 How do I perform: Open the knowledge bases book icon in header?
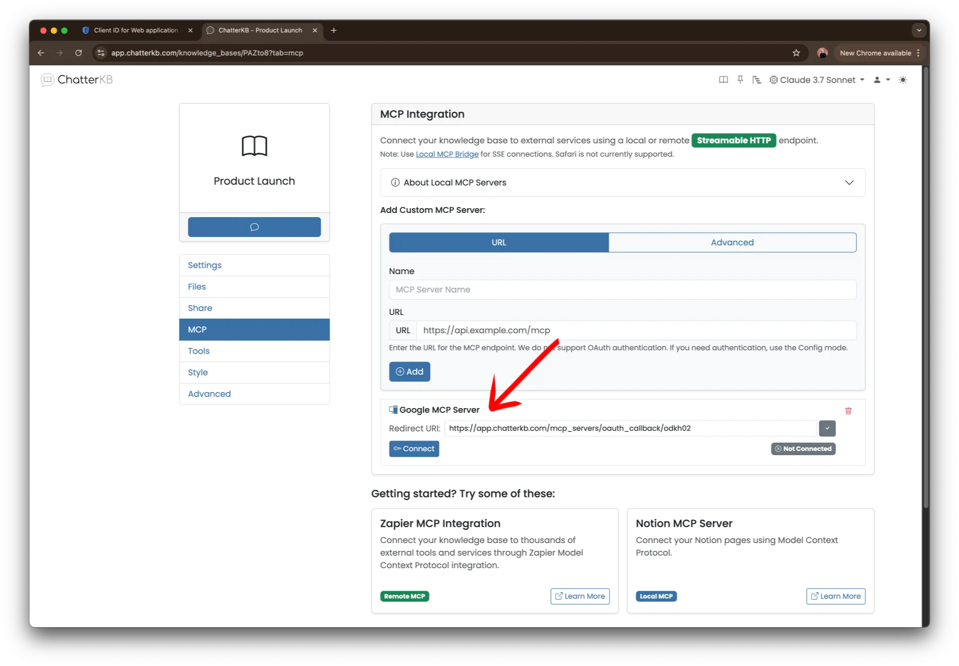[x=723, y=80]
